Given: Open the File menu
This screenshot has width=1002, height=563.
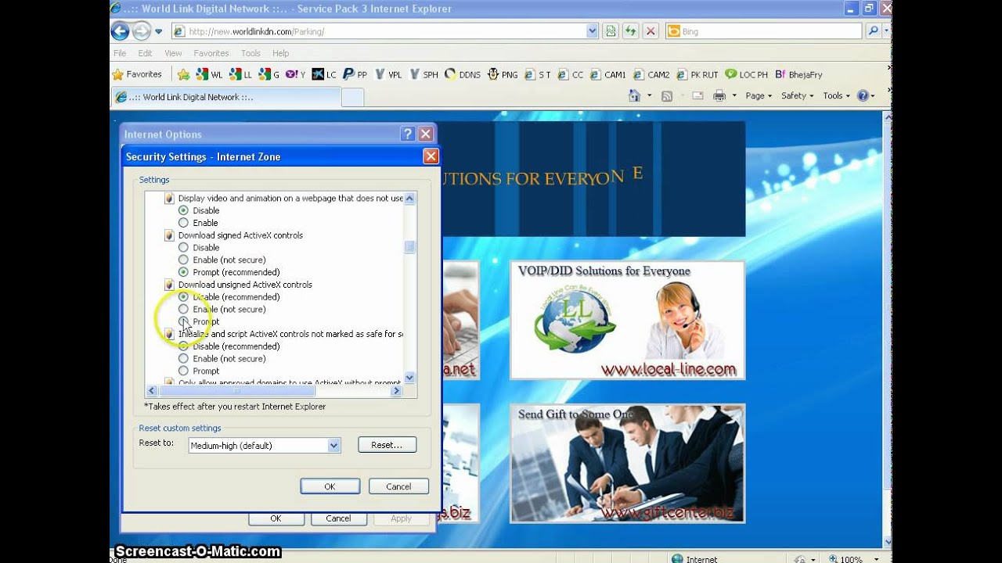Looking at the screenshot, I should 120,53.
